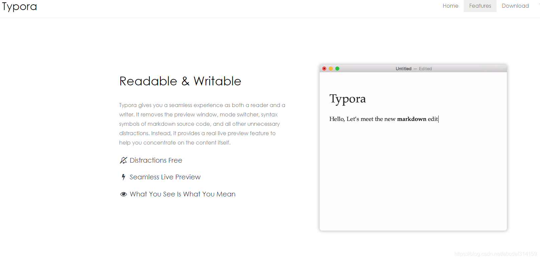Click the Typora heading inside the demo editor

point(348,99)
